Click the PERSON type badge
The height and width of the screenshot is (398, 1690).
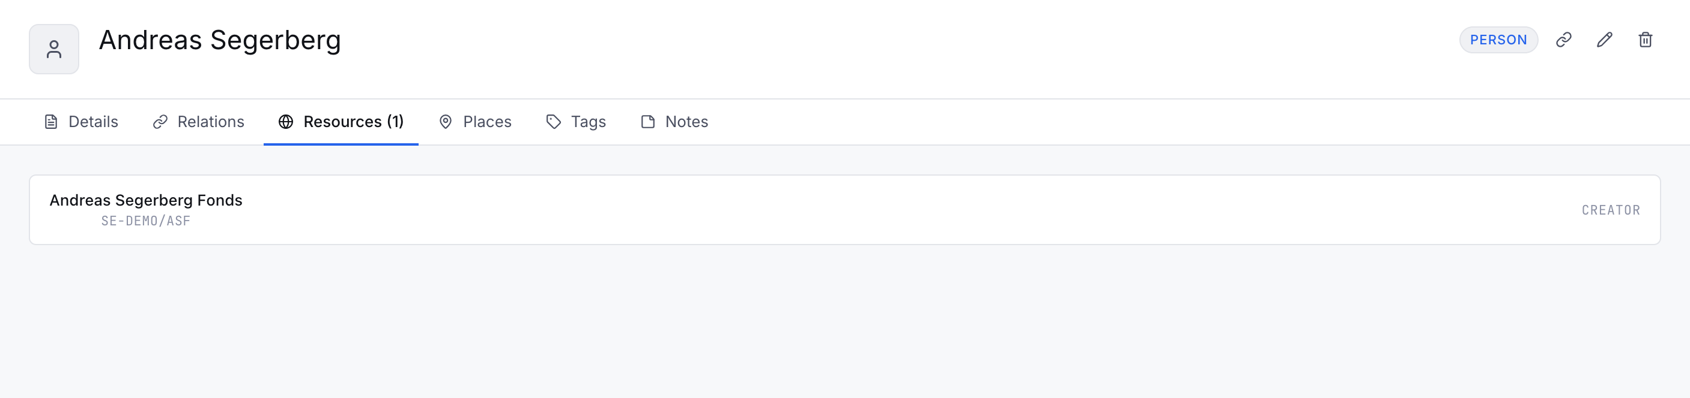click(x=1498, y=40)
